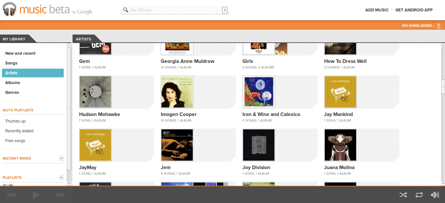Open Songs in the sidebar
This screenshot has width=445, height=203.
(x=11, y=63)
